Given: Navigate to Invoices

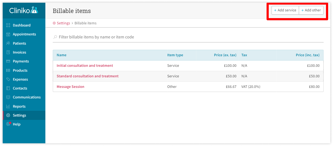Looking at the screenshot, I should point(19,52).
